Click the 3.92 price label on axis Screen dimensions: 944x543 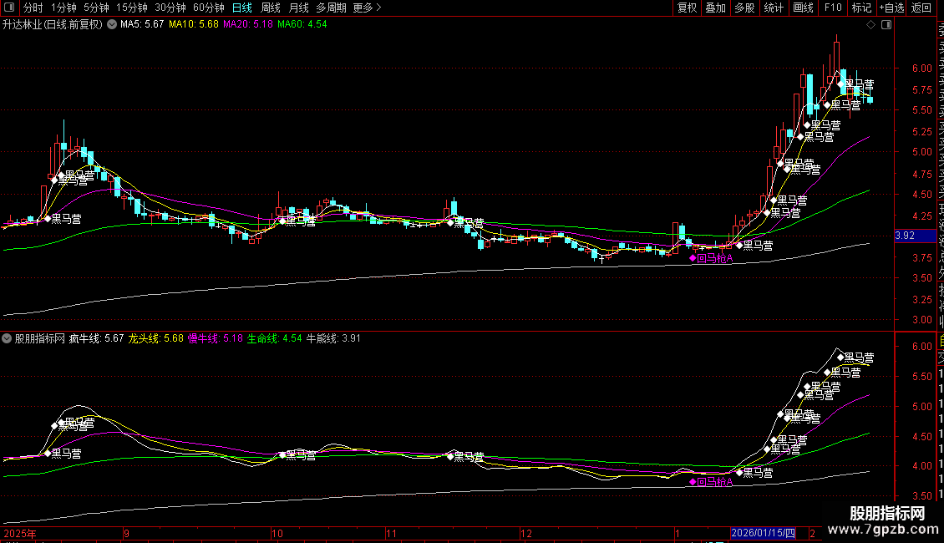pos(906,236)
